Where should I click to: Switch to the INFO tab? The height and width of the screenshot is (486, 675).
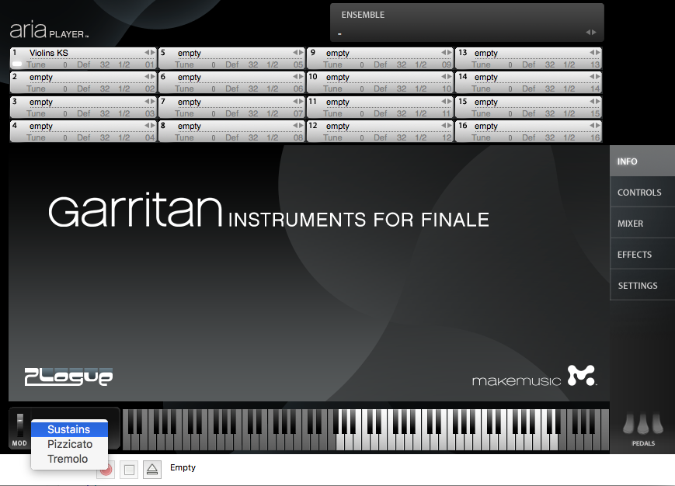pos(642,161)
